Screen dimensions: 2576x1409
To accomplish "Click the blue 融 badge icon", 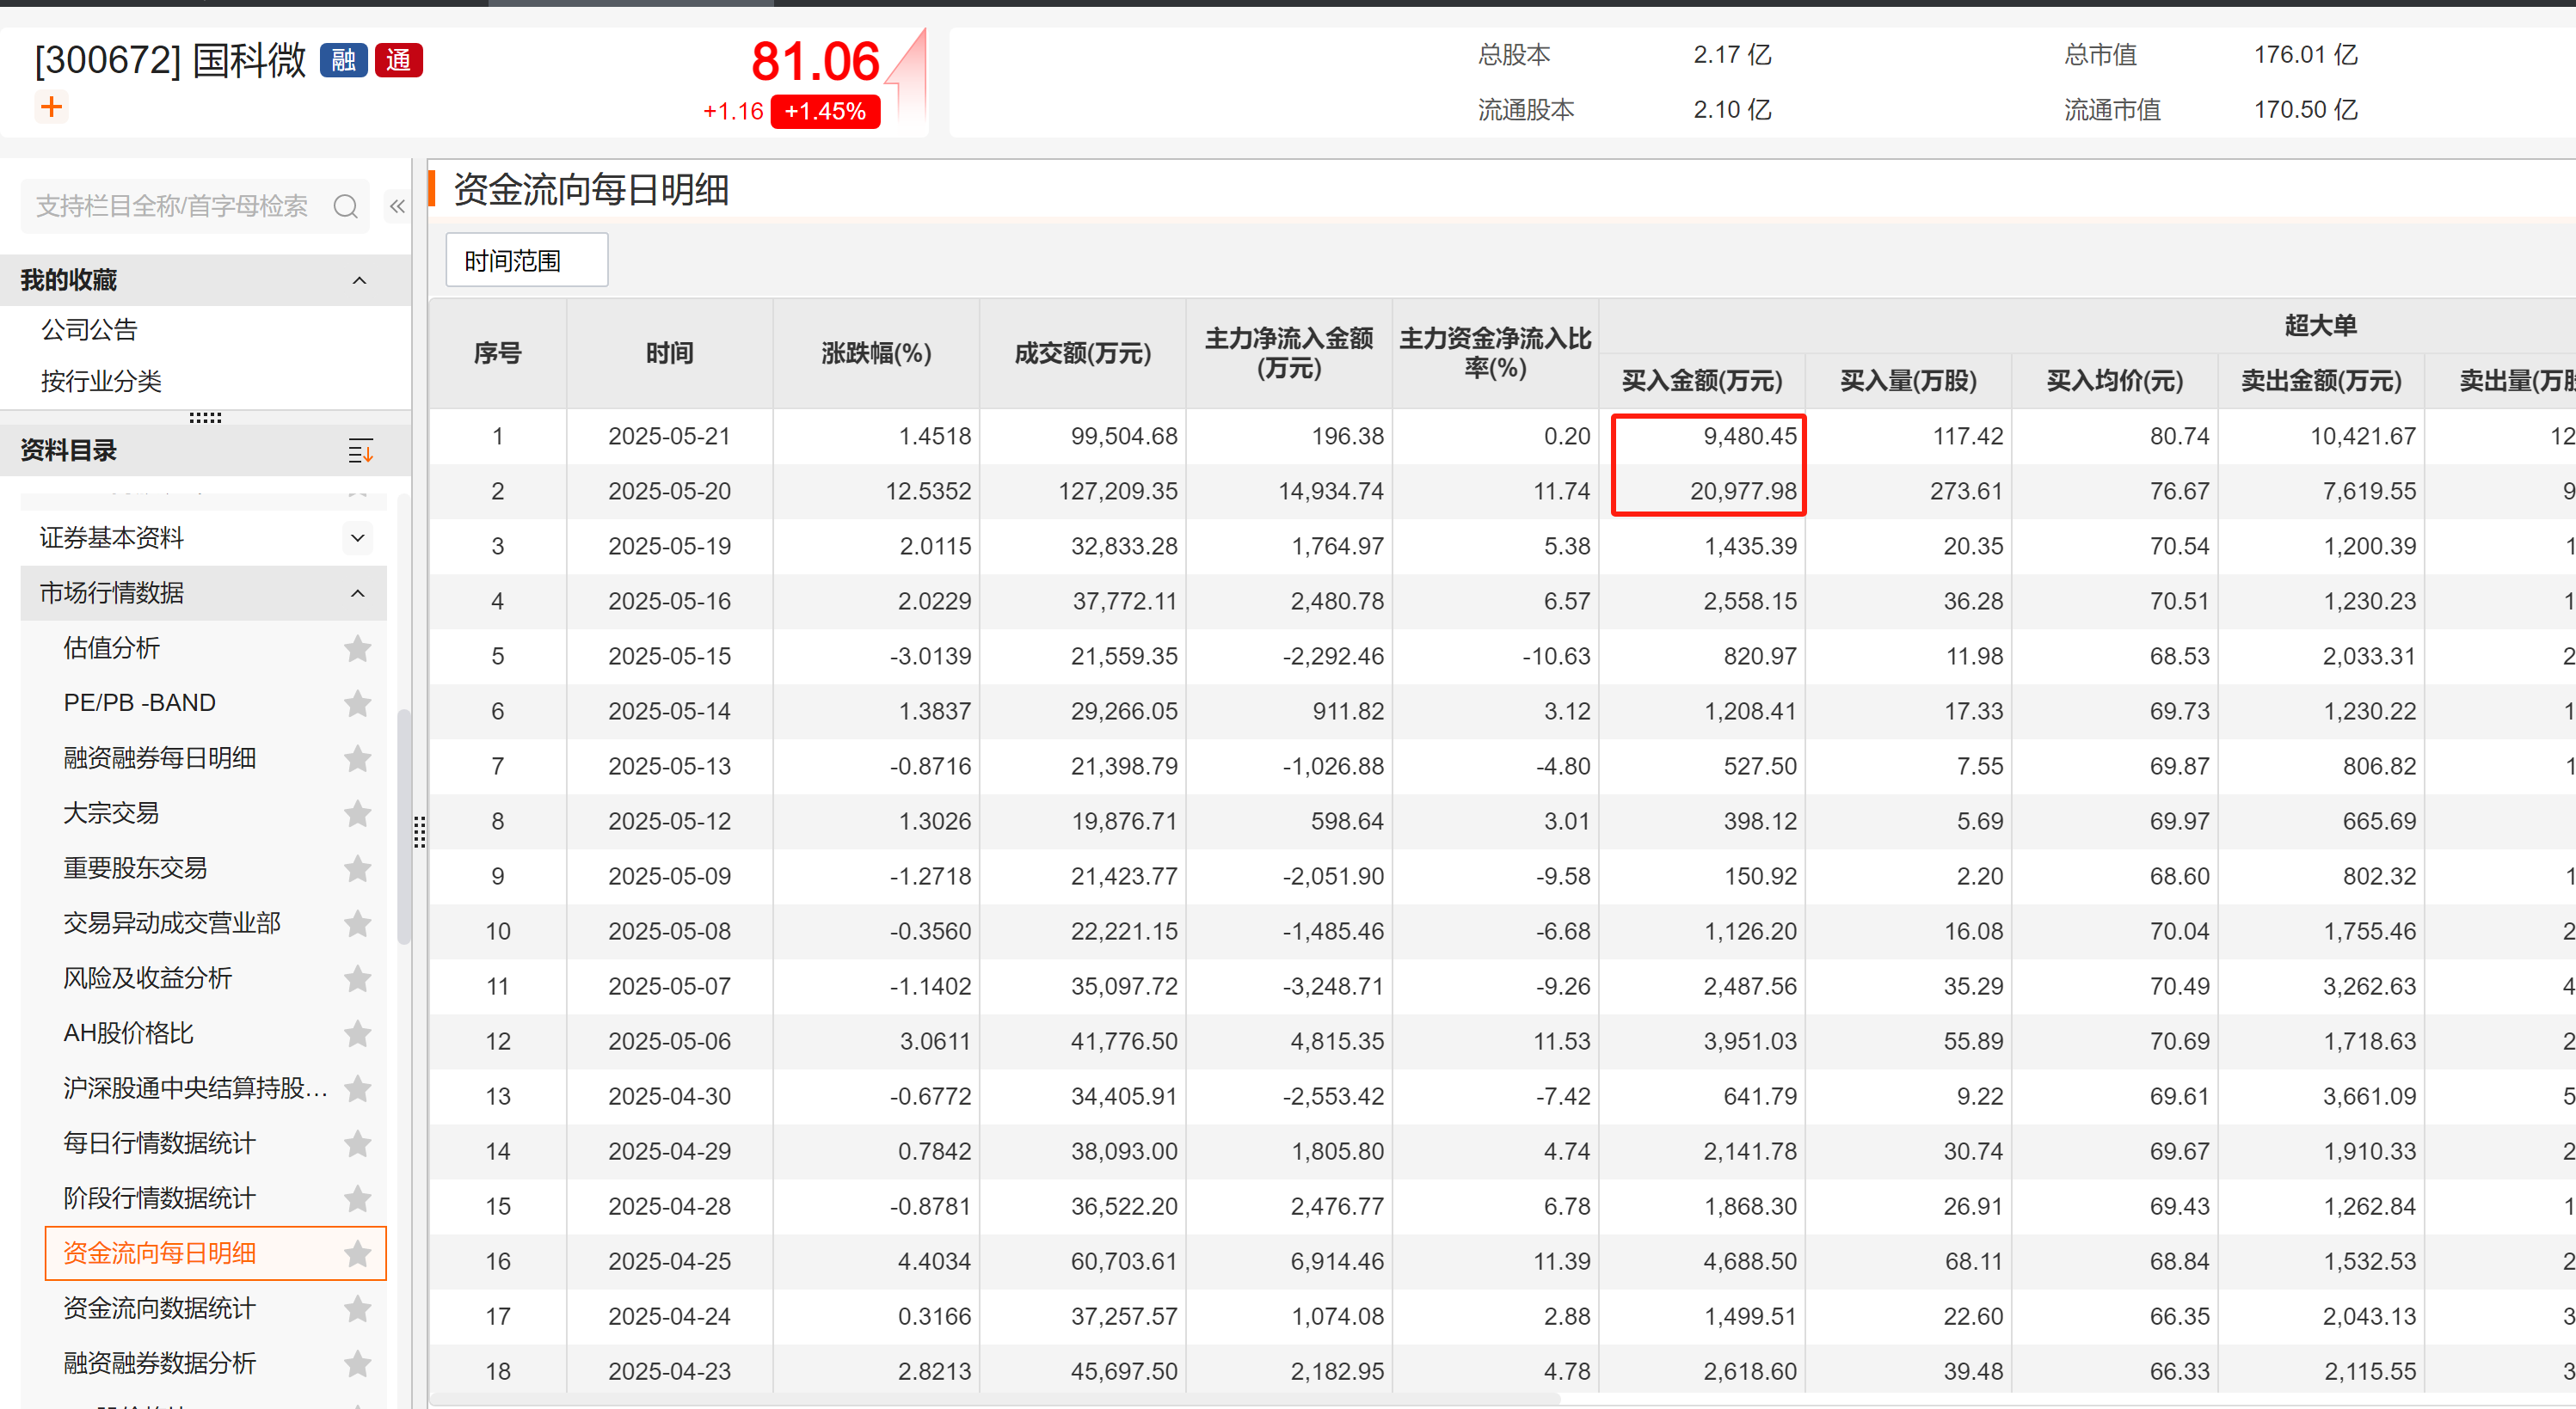I will click(x=343, y=60).
